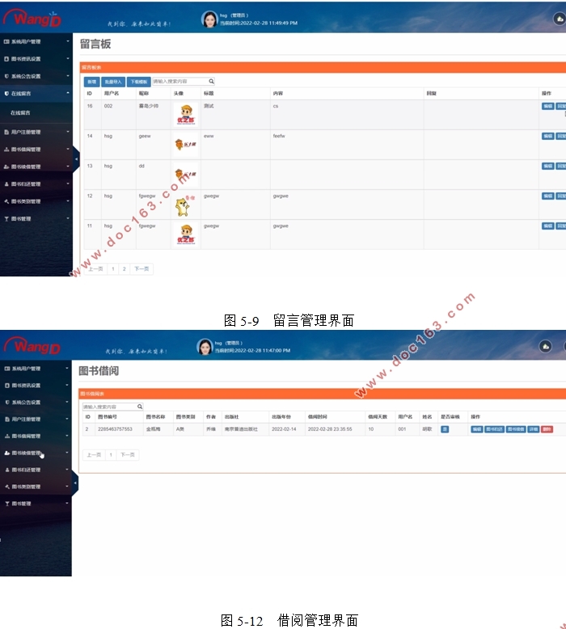
Task: Open 图书借阅管理 label in 留言板 screen sidebar
Action: pos(26,150)
